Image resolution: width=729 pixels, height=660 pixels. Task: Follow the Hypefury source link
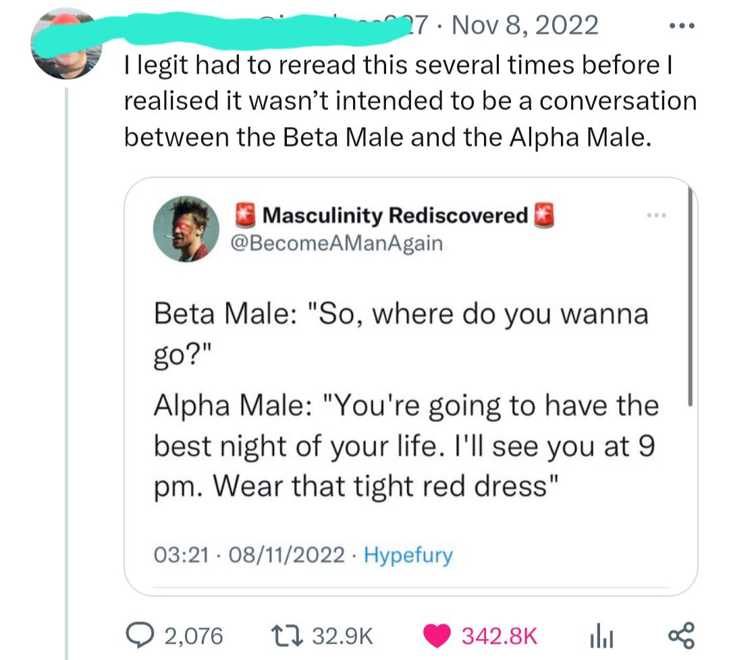tap(408, 555)
